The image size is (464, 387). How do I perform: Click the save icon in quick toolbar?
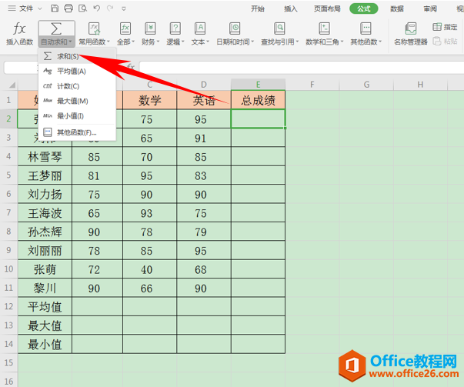pos(55,8)
